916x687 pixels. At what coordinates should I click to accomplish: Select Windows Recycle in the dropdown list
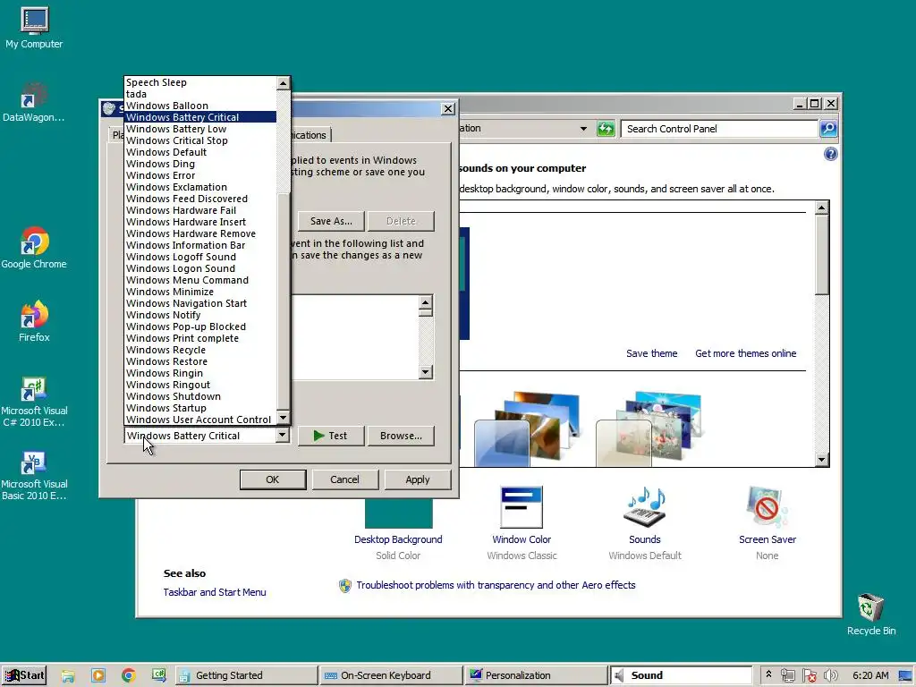[200, 350]
